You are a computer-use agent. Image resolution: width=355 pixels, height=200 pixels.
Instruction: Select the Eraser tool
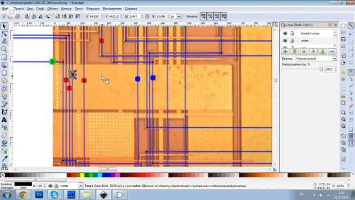pos(4,136)
